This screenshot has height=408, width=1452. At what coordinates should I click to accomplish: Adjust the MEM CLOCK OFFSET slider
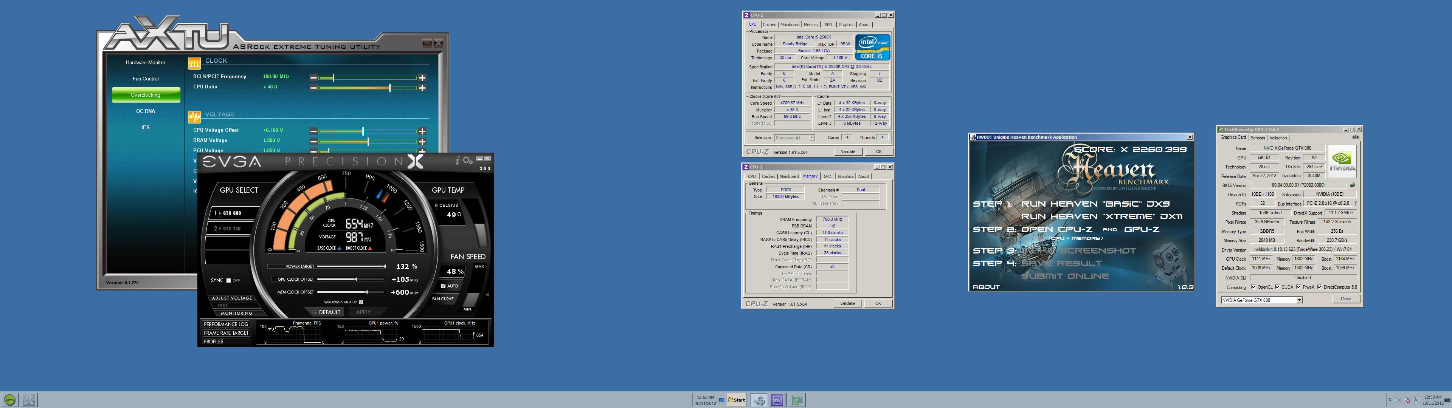pos(351,292)
